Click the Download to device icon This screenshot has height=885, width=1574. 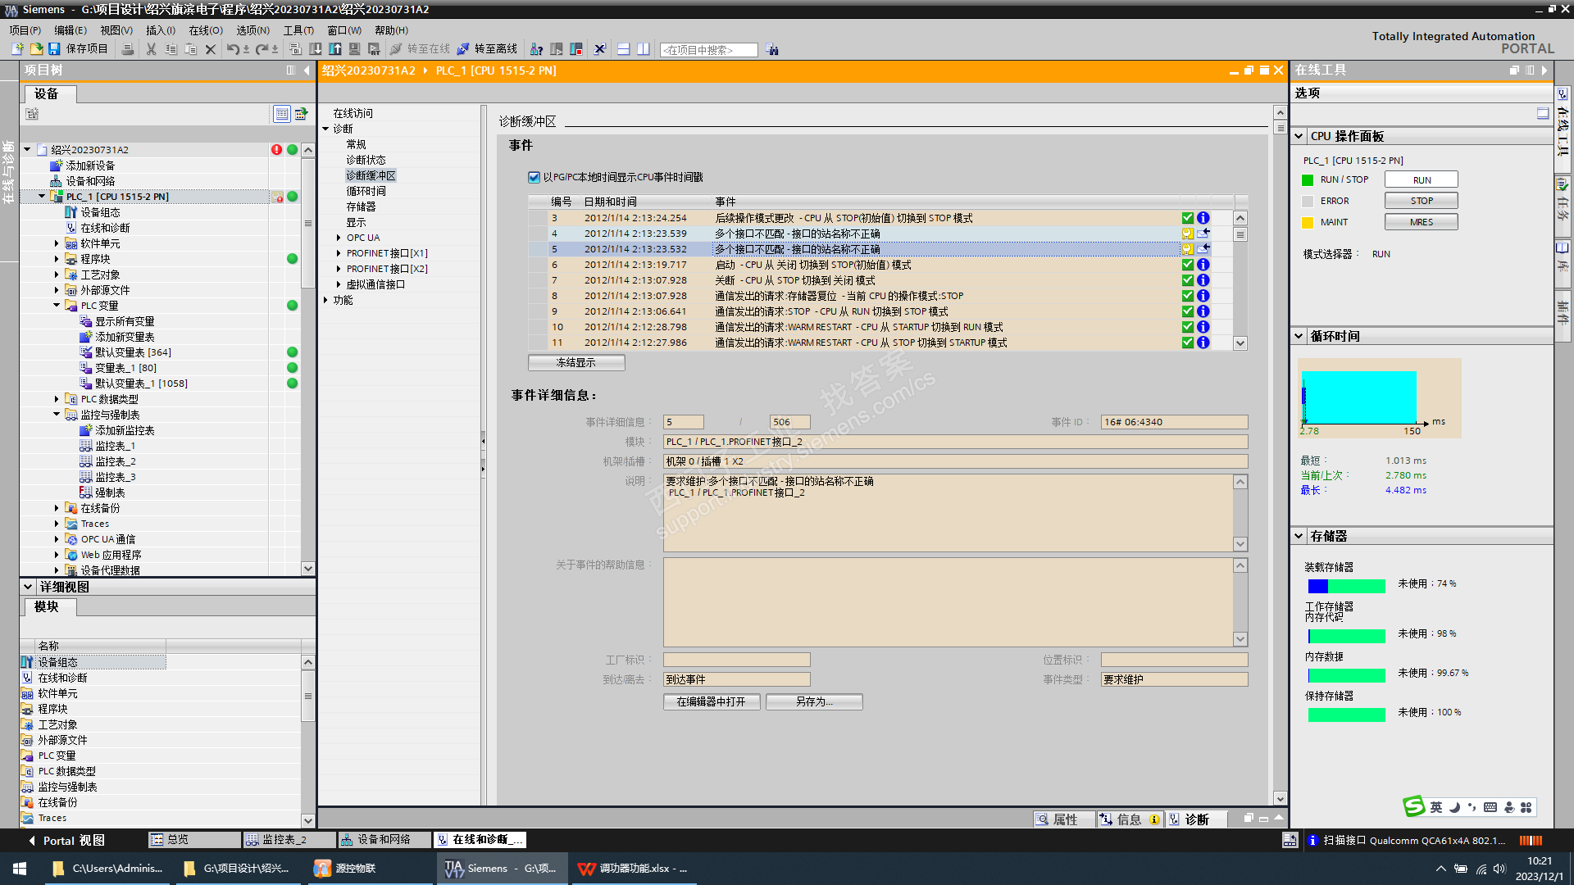(x=316, y=49)
